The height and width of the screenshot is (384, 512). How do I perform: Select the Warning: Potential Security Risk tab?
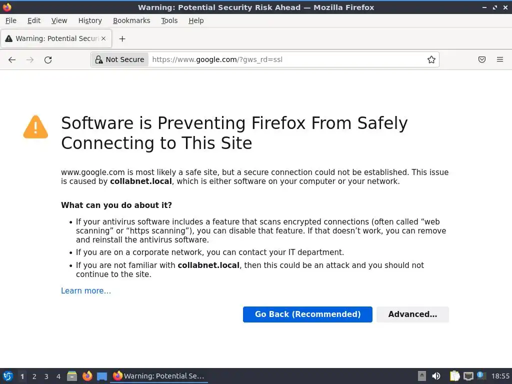pos(56,38)
